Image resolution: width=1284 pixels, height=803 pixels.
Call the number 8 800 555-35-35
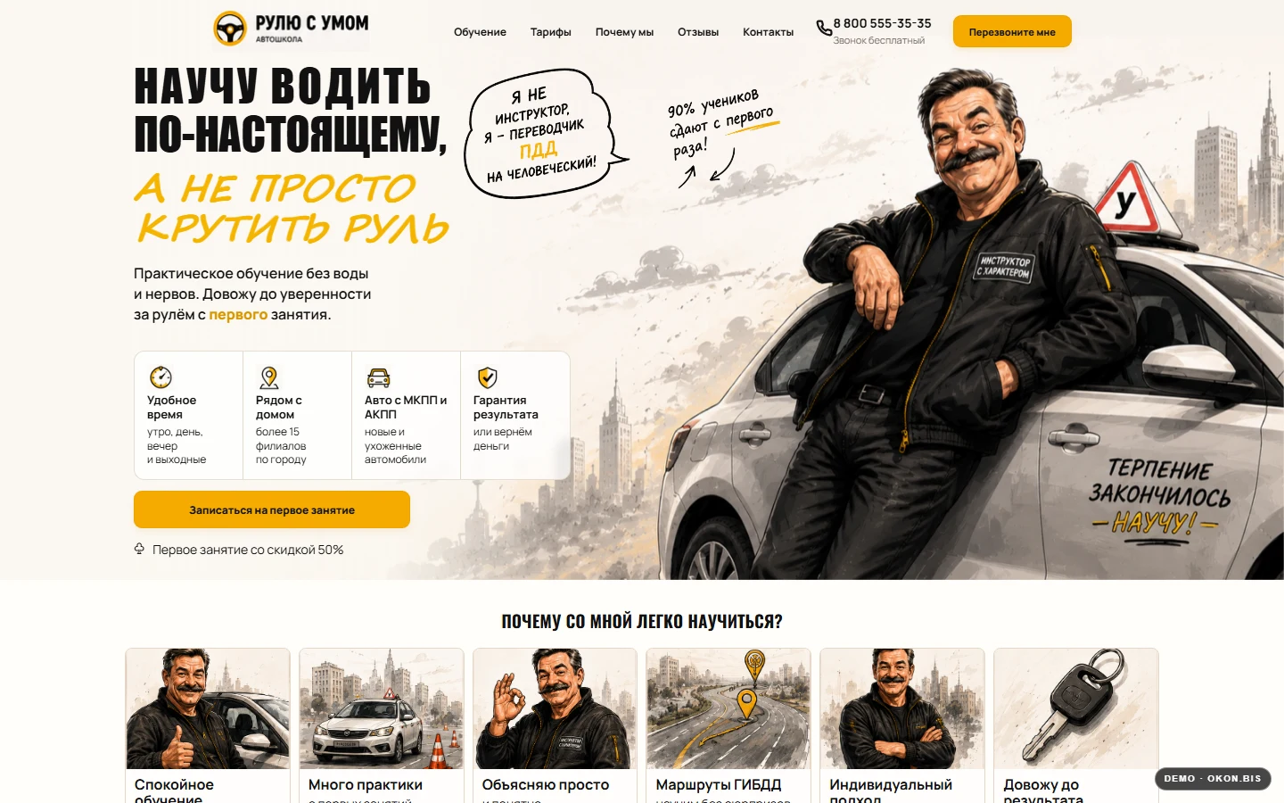(882, 23)
